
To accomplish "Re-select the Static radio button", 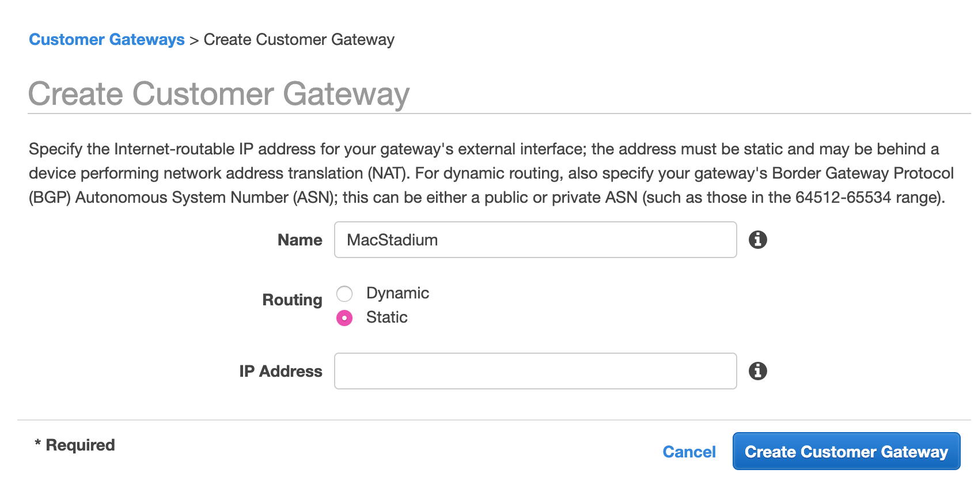I will click(344, 317).
